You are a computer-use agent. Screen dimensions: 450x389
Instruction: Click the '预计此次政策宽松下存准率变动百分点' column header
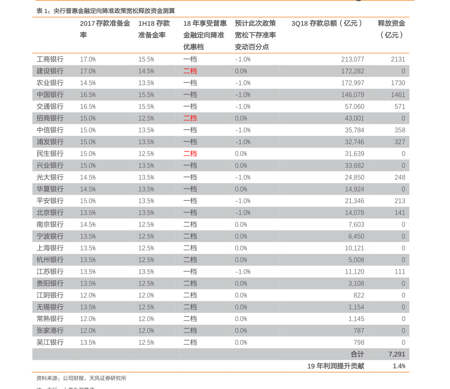pyautogui.click(x=255, y=35)
